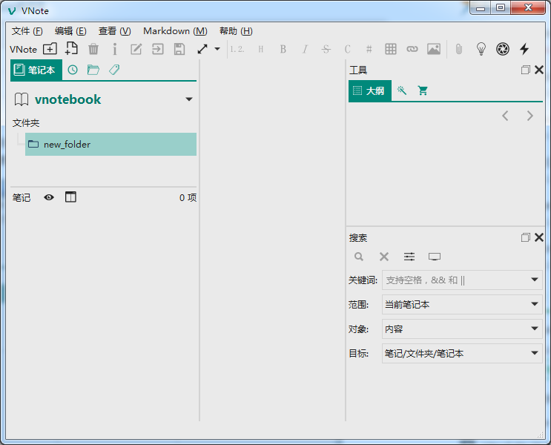Image resolution: width=551 pixels, height=445 pixels.
Task: Toggle Bold formatting B icon
Action: [283, 49]
